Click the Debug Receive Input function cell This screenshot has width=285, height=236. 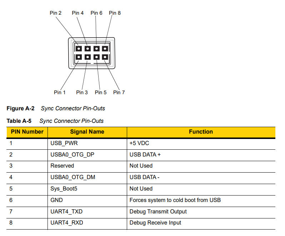click(x=155, y=223)
